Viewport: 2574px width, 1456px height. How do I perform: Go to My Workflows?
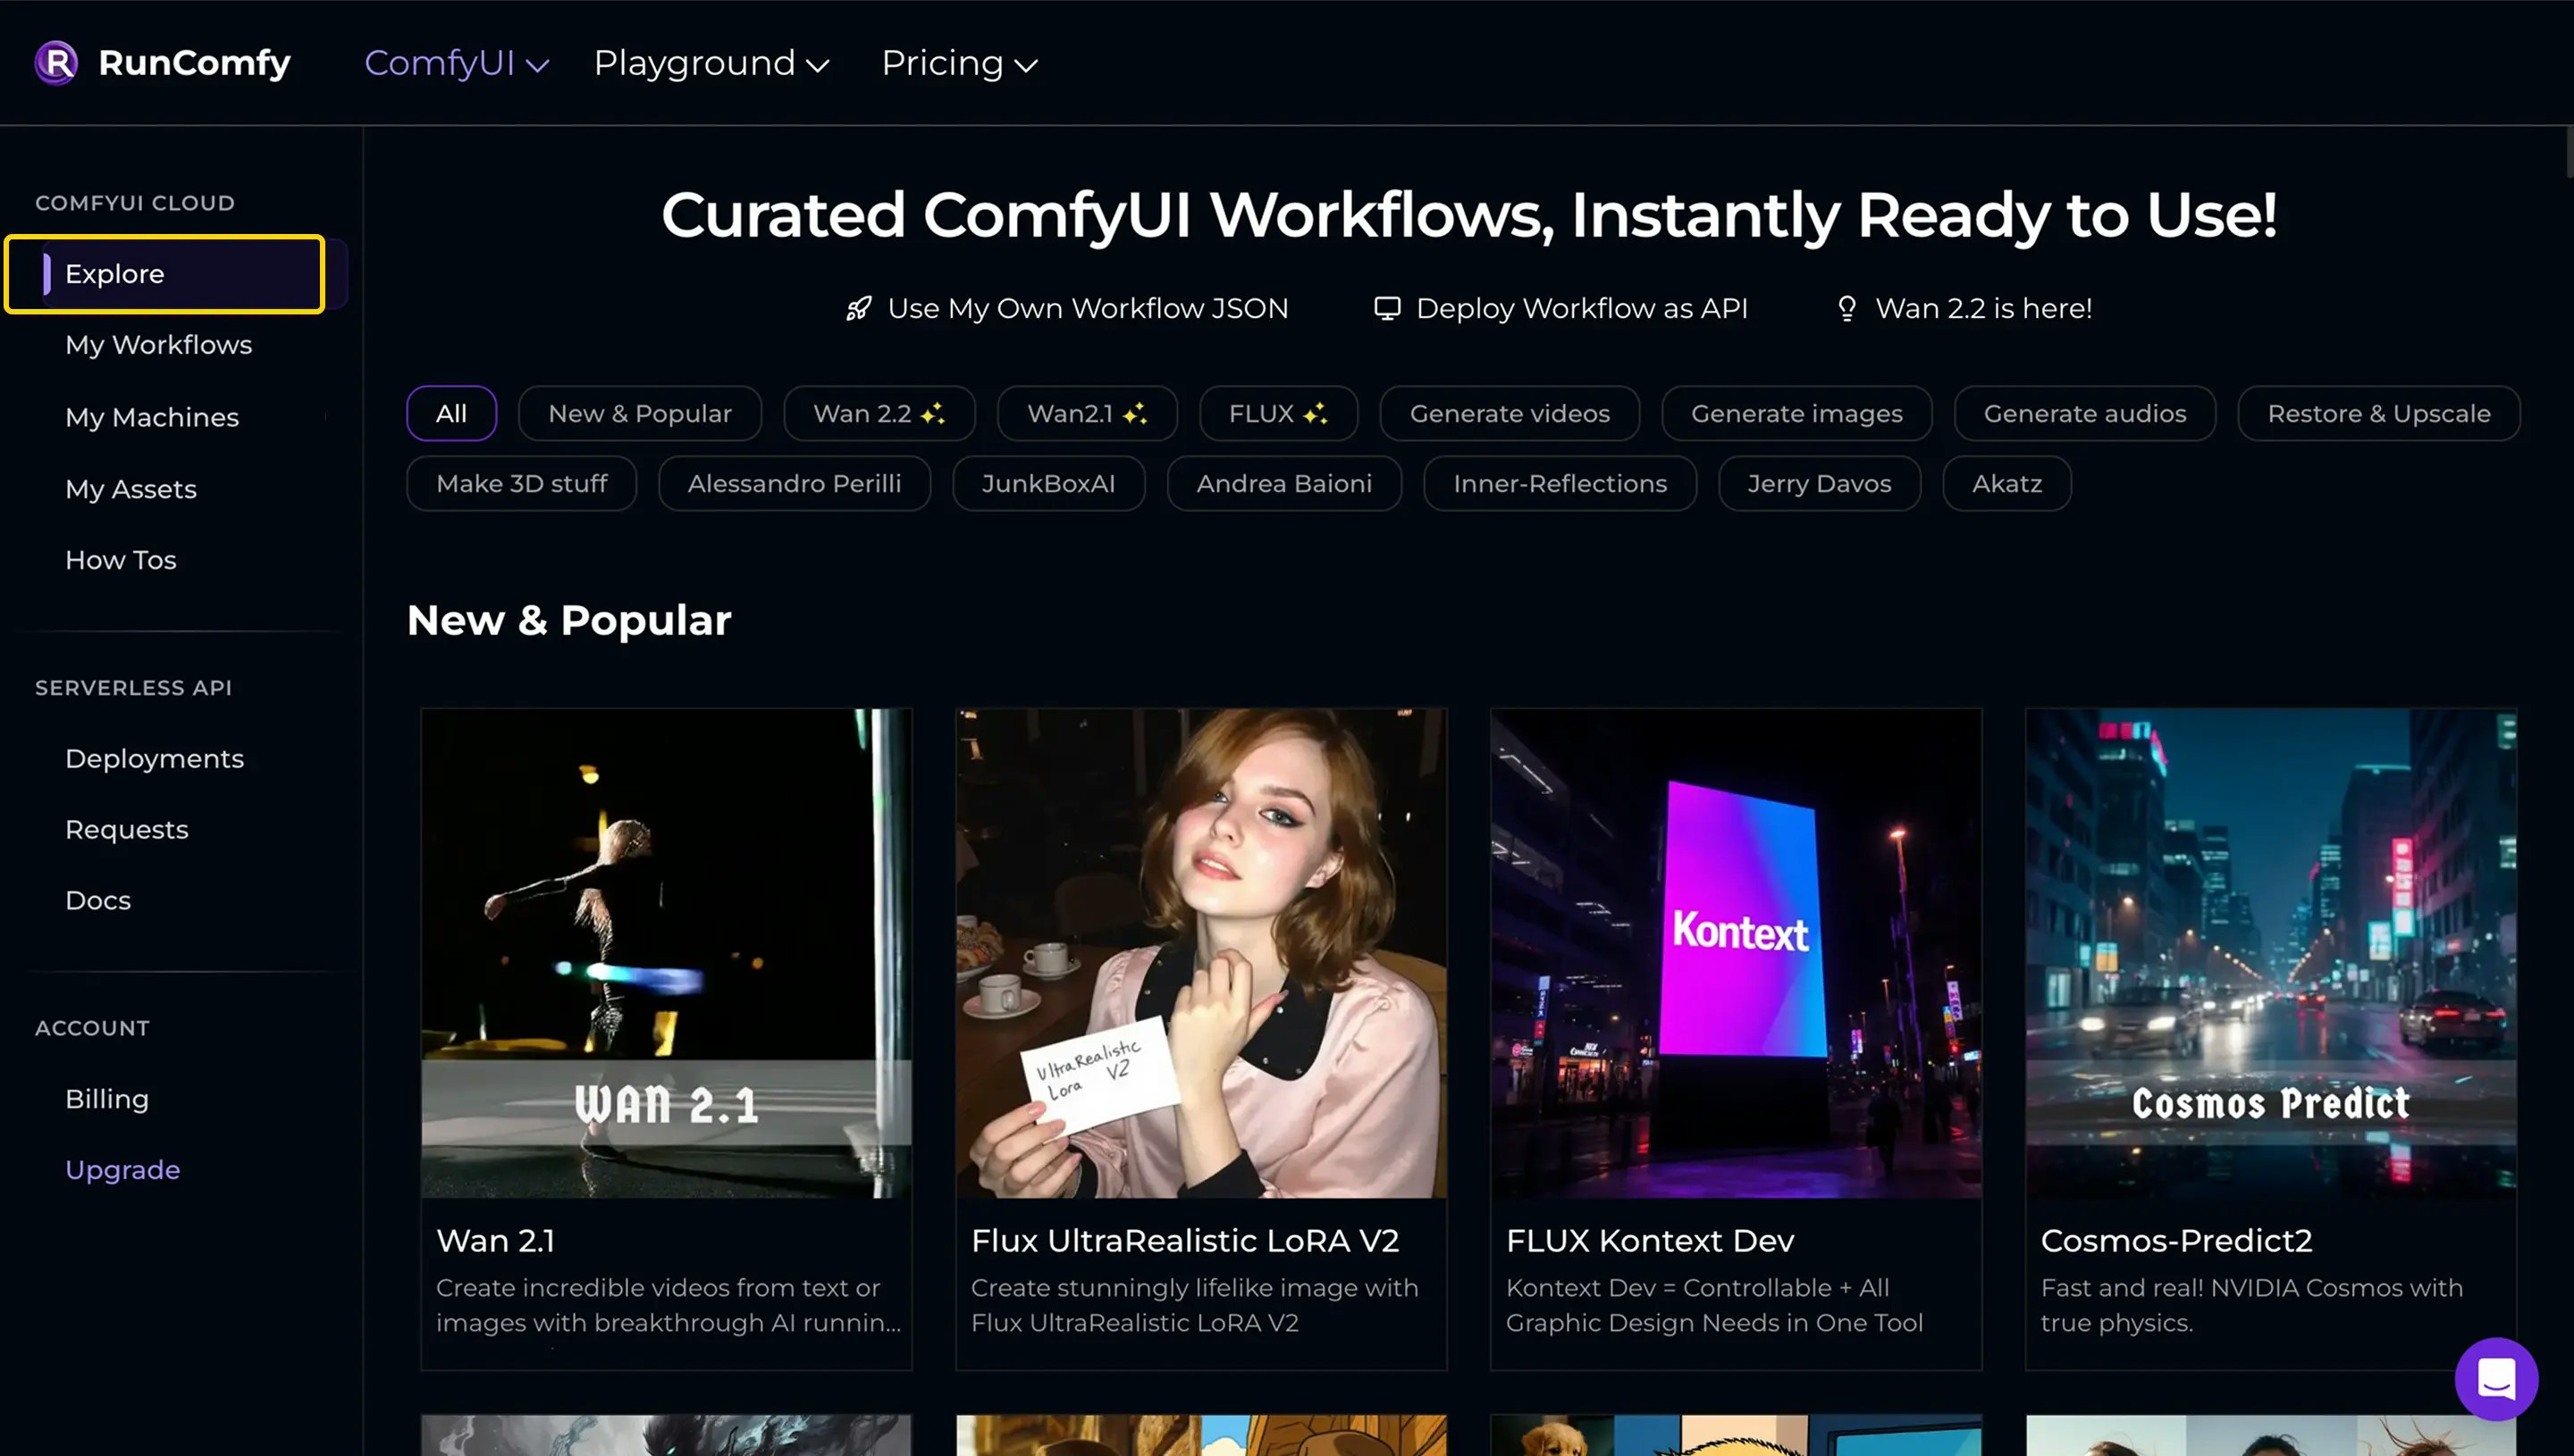coord(158,345)
